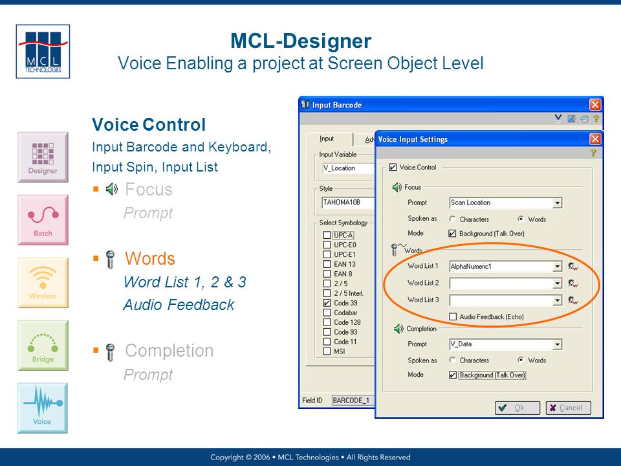Click the microphone icon next to Completion bullet

pos(111,352)
